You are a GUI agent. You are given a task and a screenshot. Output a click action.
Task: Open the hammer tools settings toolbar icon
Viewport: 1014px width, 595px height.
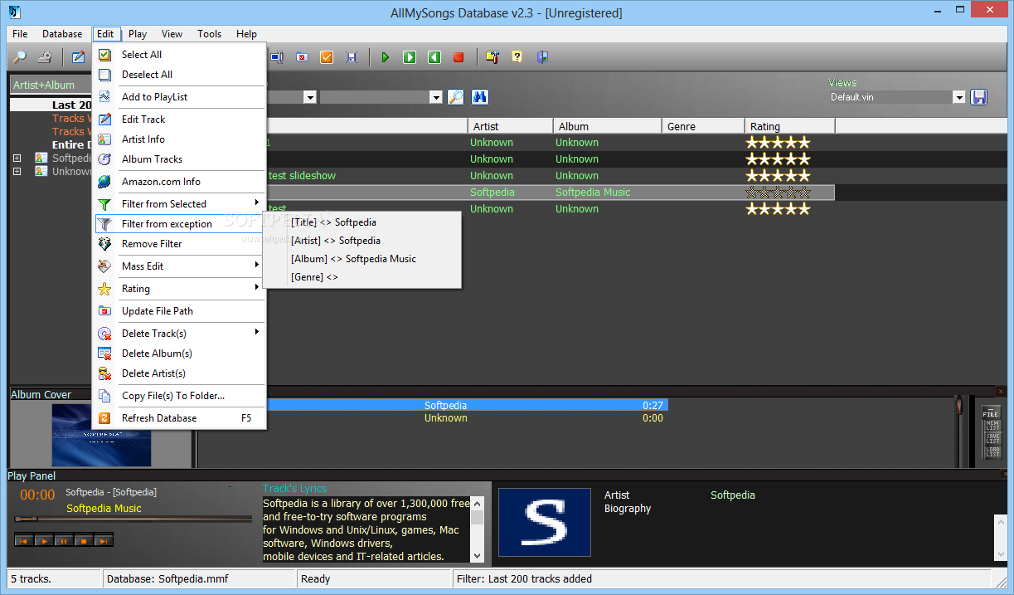tap(492, 57)
